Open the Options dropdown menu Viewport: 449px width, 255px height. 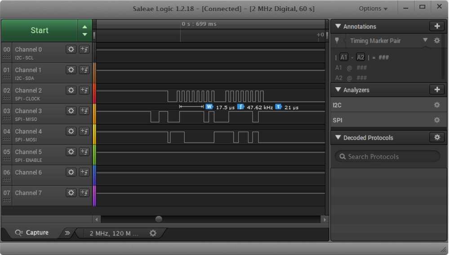point(373,9)
